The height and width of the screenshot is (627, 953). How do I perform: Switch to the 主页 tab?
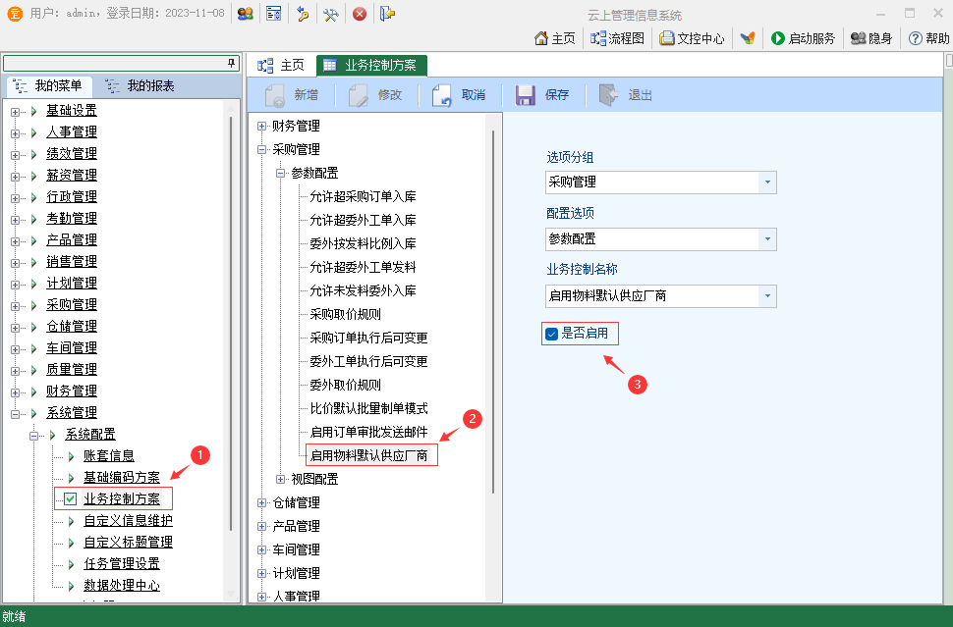tap(281, 66)
